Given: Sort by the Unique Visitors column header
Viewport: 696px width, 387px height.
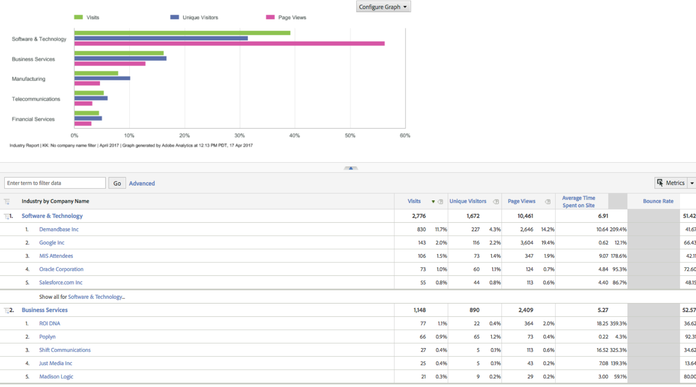Looking at the screenshot, I should coord(468,201).
